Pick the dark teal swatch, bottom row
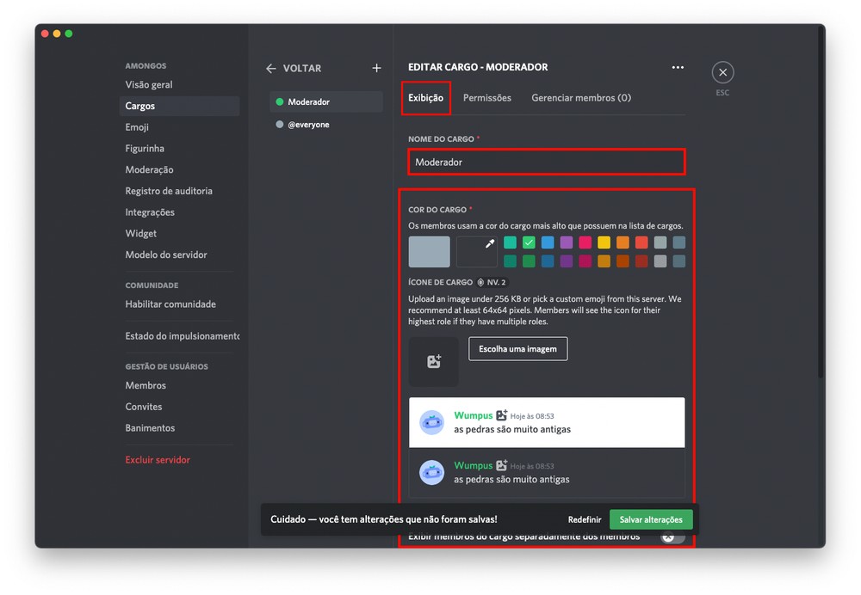861x595 pixels. coord(510,261)
